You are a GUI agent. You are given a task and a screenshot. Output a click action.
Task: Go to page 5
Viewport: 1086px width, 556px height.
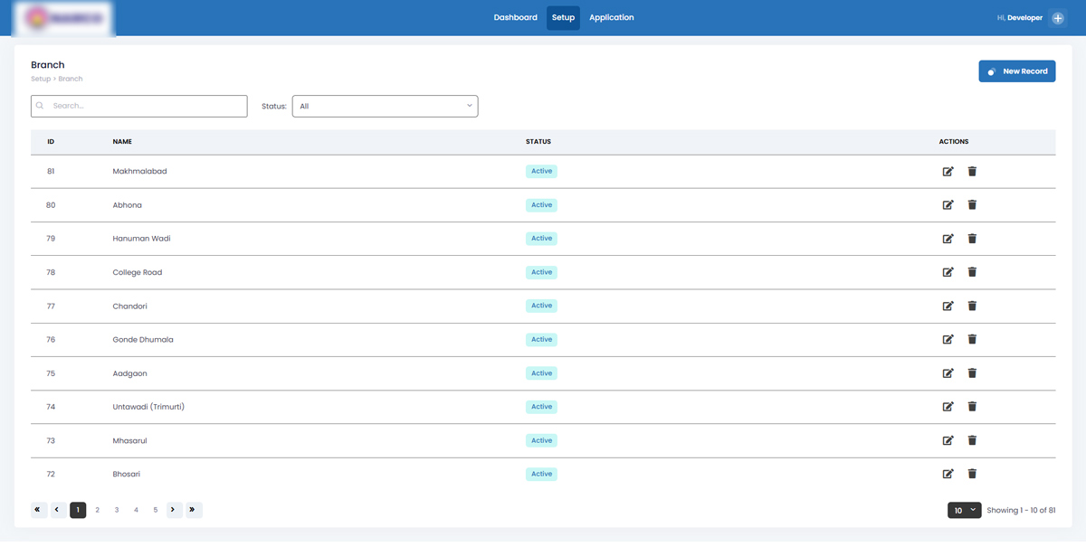click(156, 510)
